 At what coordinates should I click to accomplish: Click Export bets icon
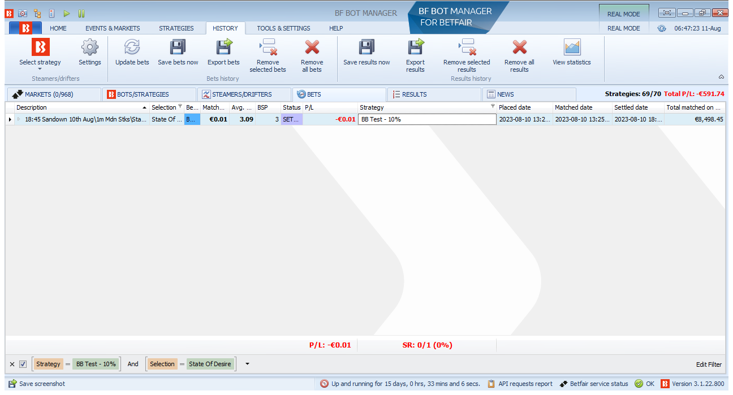[223, 47]
